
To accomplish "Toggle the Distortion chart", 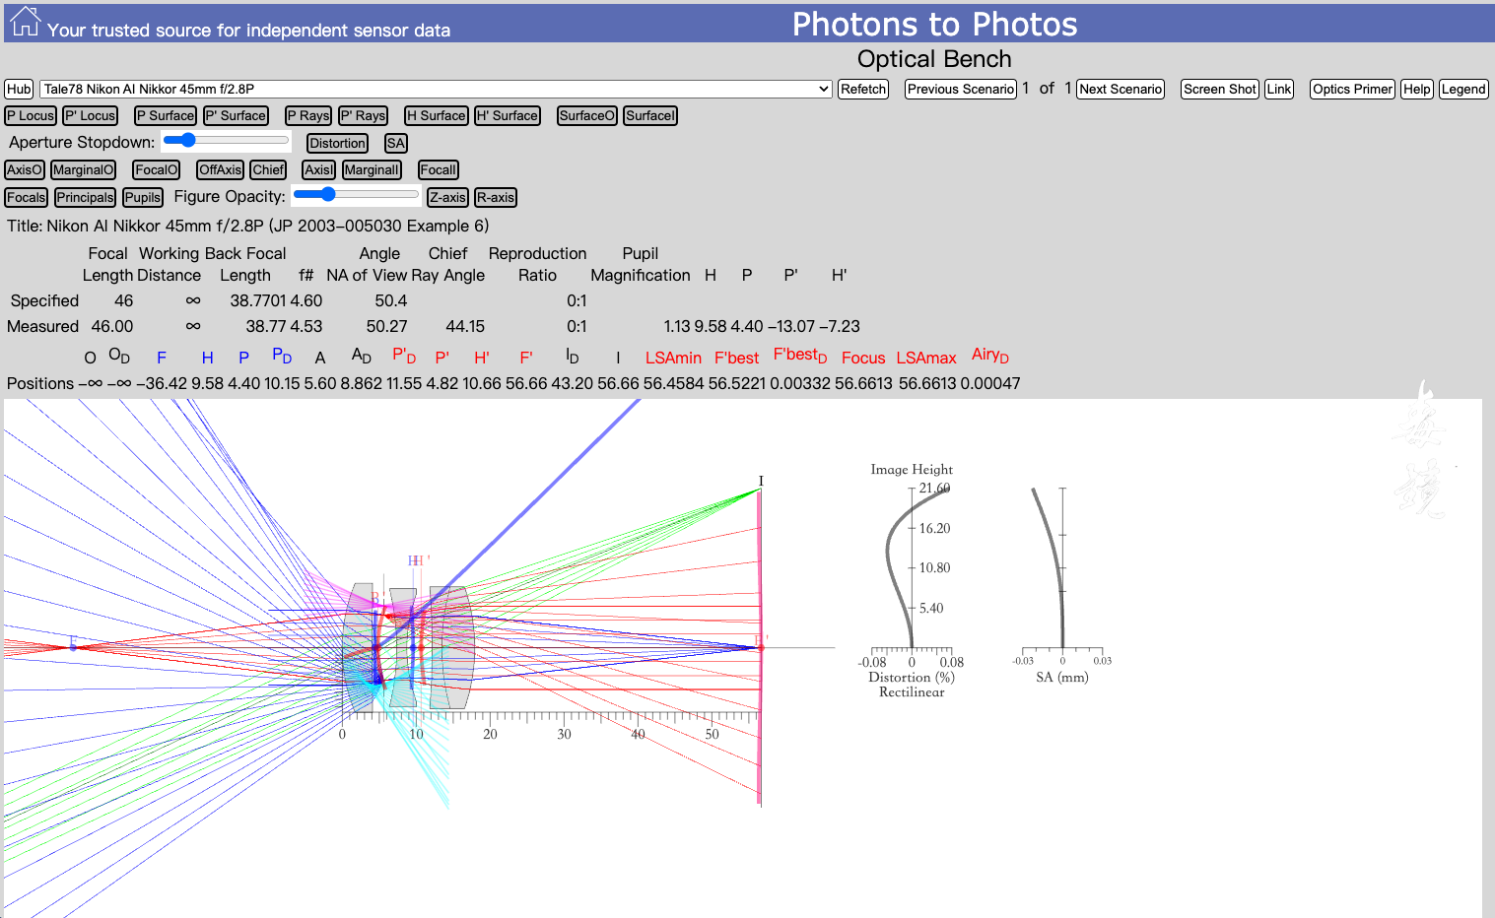I will (337, 143).
